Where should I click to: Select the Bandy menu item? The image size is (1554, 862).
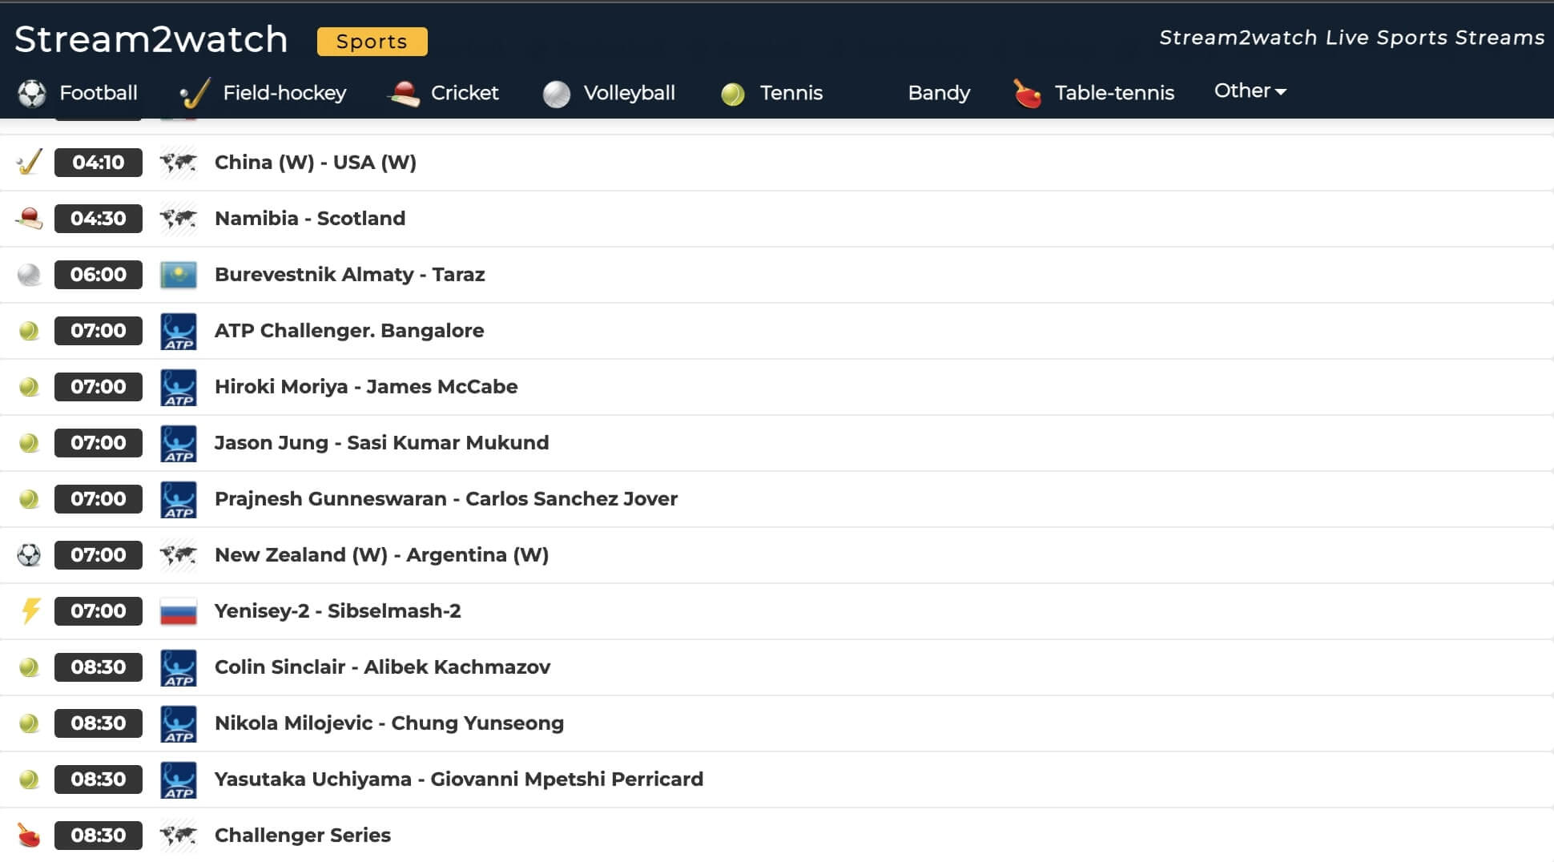(x=939, y=93)
